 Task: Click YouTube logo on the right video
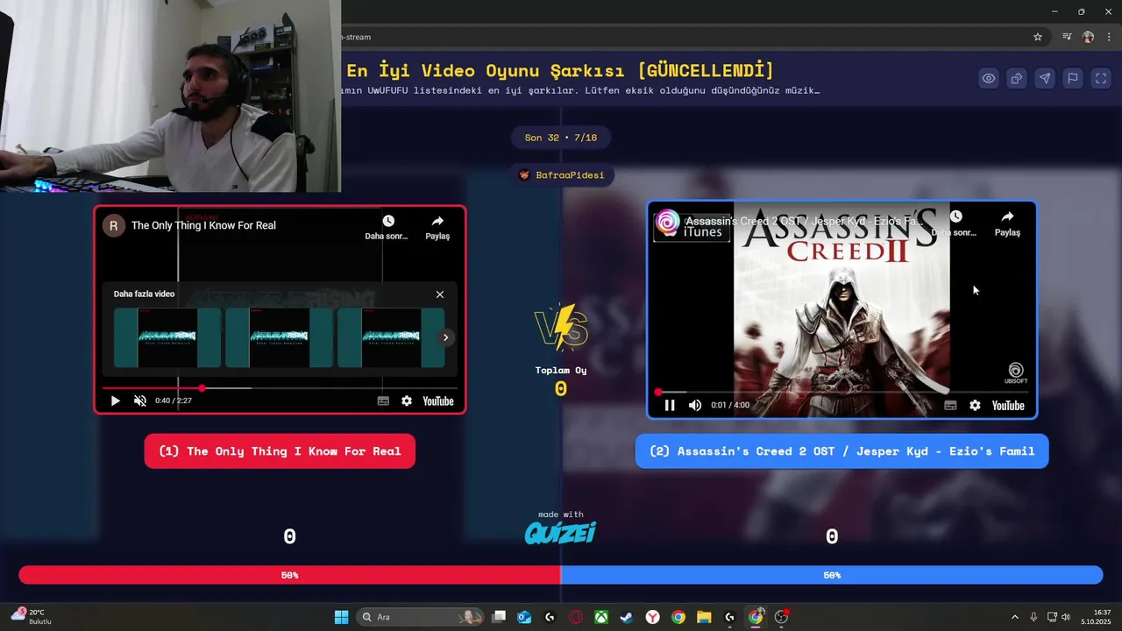point(1008,405)
